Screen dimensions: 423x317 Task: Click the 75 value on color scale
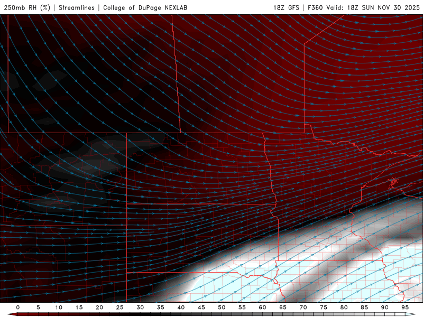[324, 307]
